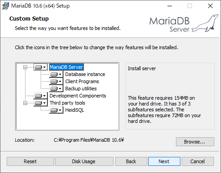Click the Reset button

click(30, 161)
